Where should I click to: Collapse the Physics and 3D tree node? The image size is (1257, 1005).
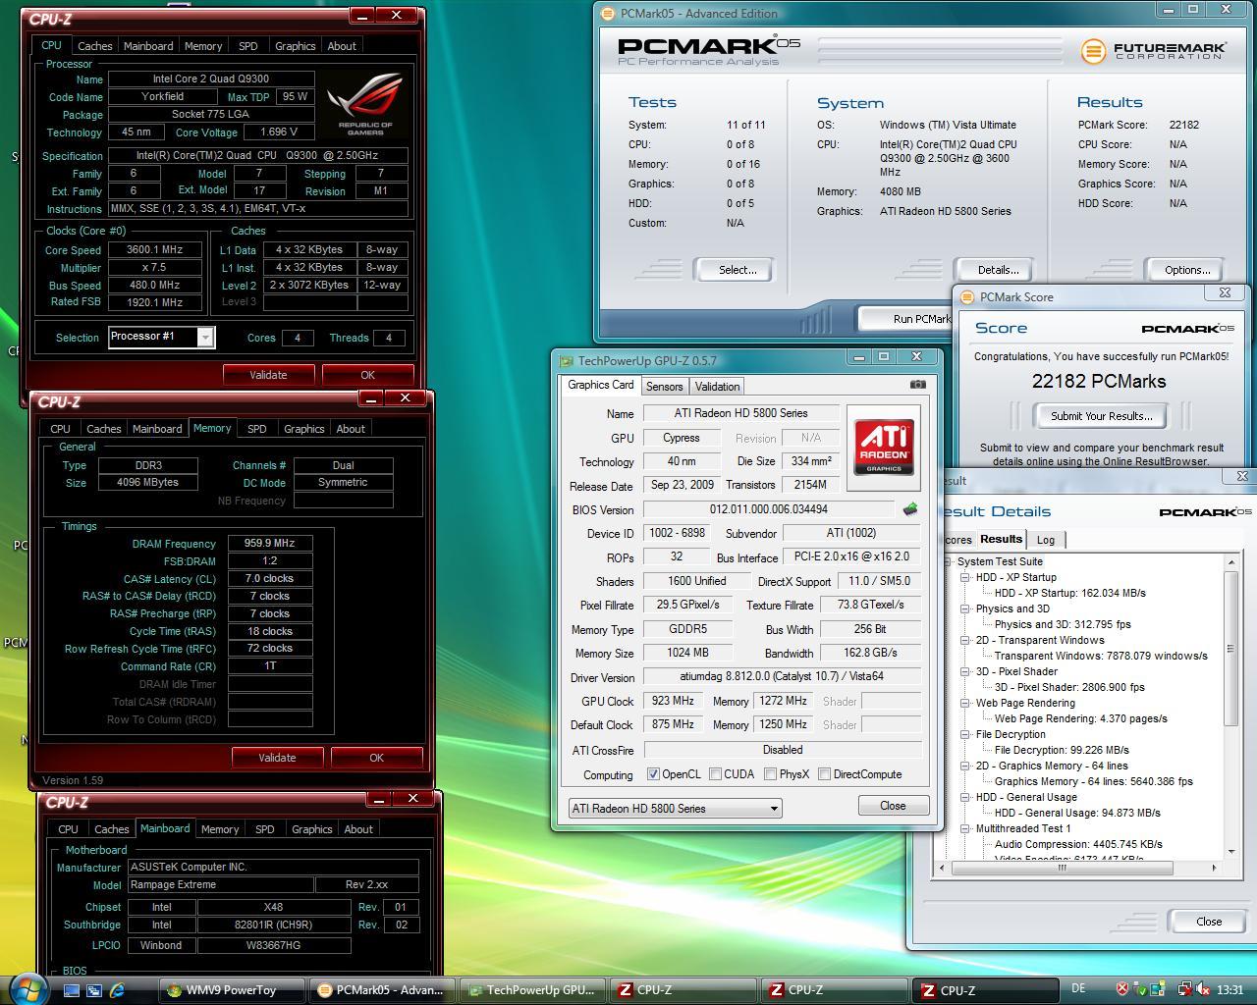[965, 608]
